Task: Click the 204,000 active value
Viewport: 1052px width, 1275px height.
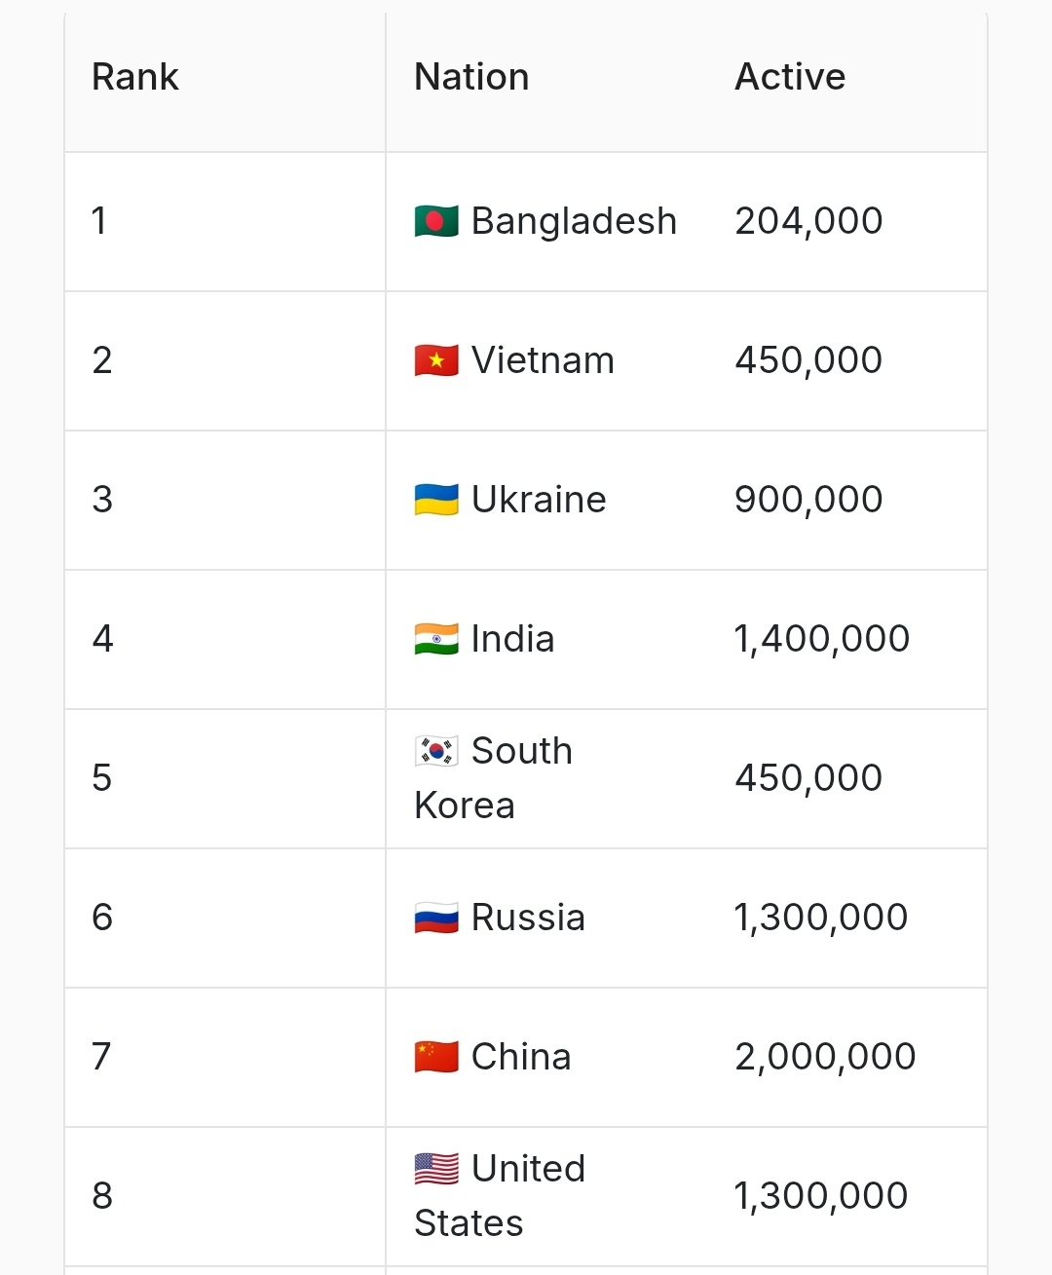Action: point(808,221)
